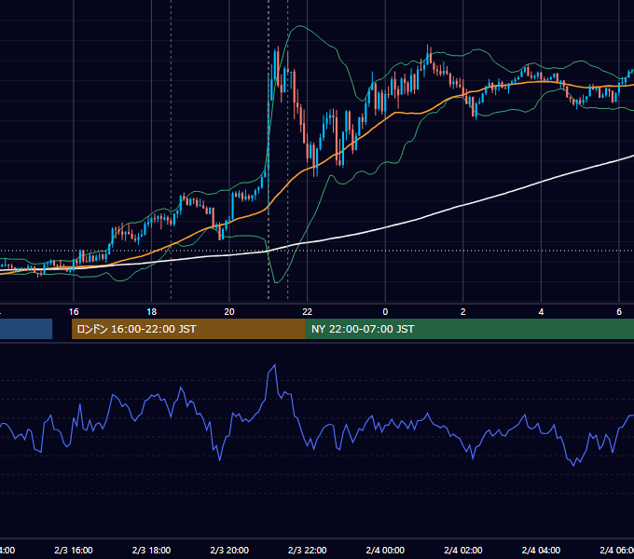Click the 2/3 20:00 label on oscillator axis
This screenshot has width=634, height=559.
tap(229, 550)
